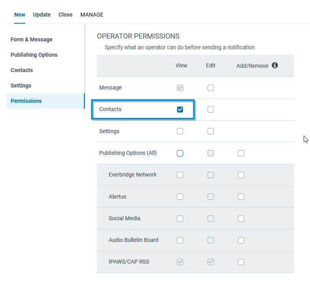
Task: Open the MANAGE tab
Action: click(x=92, y=15)
